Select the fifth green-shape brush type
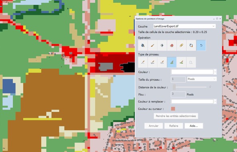Screen dimensions: 237x152 182,62
